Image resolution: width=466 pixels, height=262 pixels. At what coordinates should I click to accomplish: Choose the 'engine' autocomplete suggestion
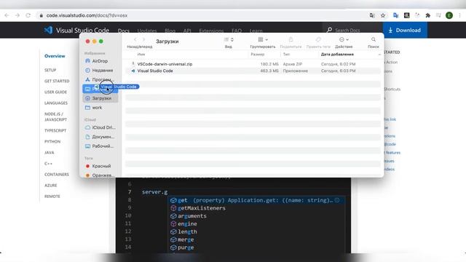click(x=256, y=224)
